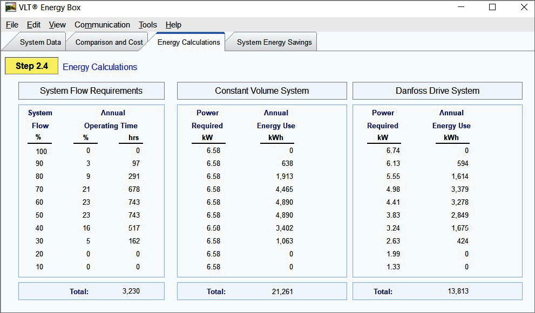Click the Danfoss Drive System header
Image resolution: width=535 pixels, height=313 pixels.
click(x=437, y=91)
